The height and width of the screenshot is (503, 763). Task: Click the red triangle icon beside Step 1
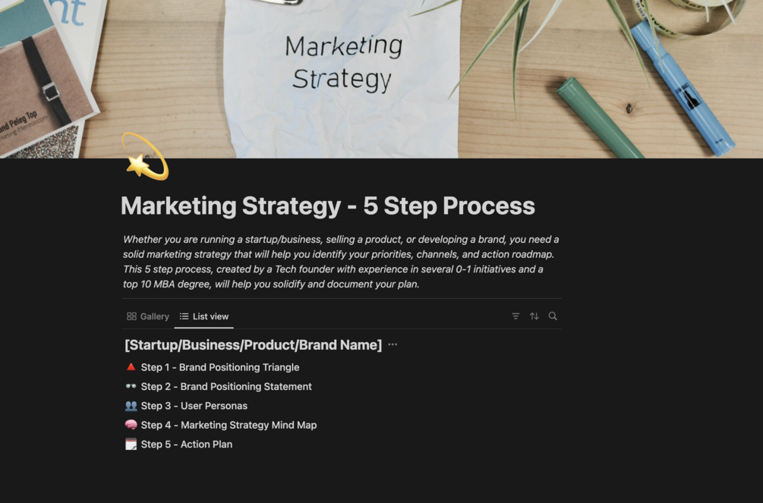[x=131, y=367]
